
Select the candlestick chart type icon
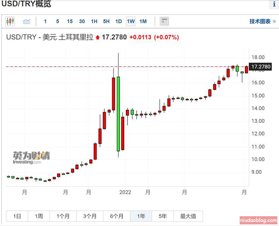[10, 22]
